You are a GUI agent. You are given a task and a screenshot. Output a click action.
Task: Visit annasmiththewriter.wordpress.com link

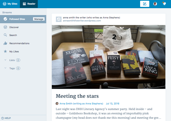(x=82, y=21)
